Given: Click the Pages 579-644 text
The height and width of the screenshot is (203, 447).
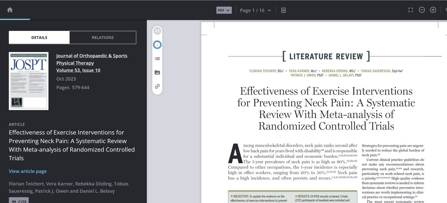Looking at the screenshot, I should 73,88.
